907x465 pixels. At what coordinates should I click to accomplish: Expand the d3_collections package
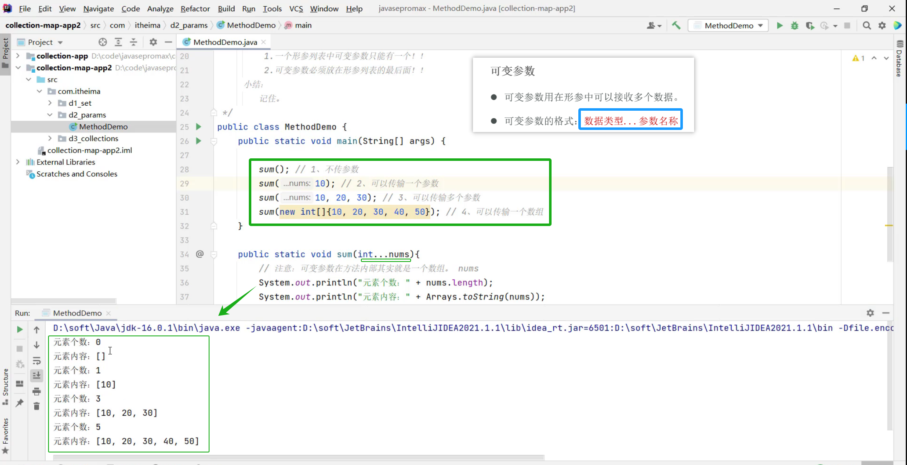pyautogui.click(x=50, y=138)
